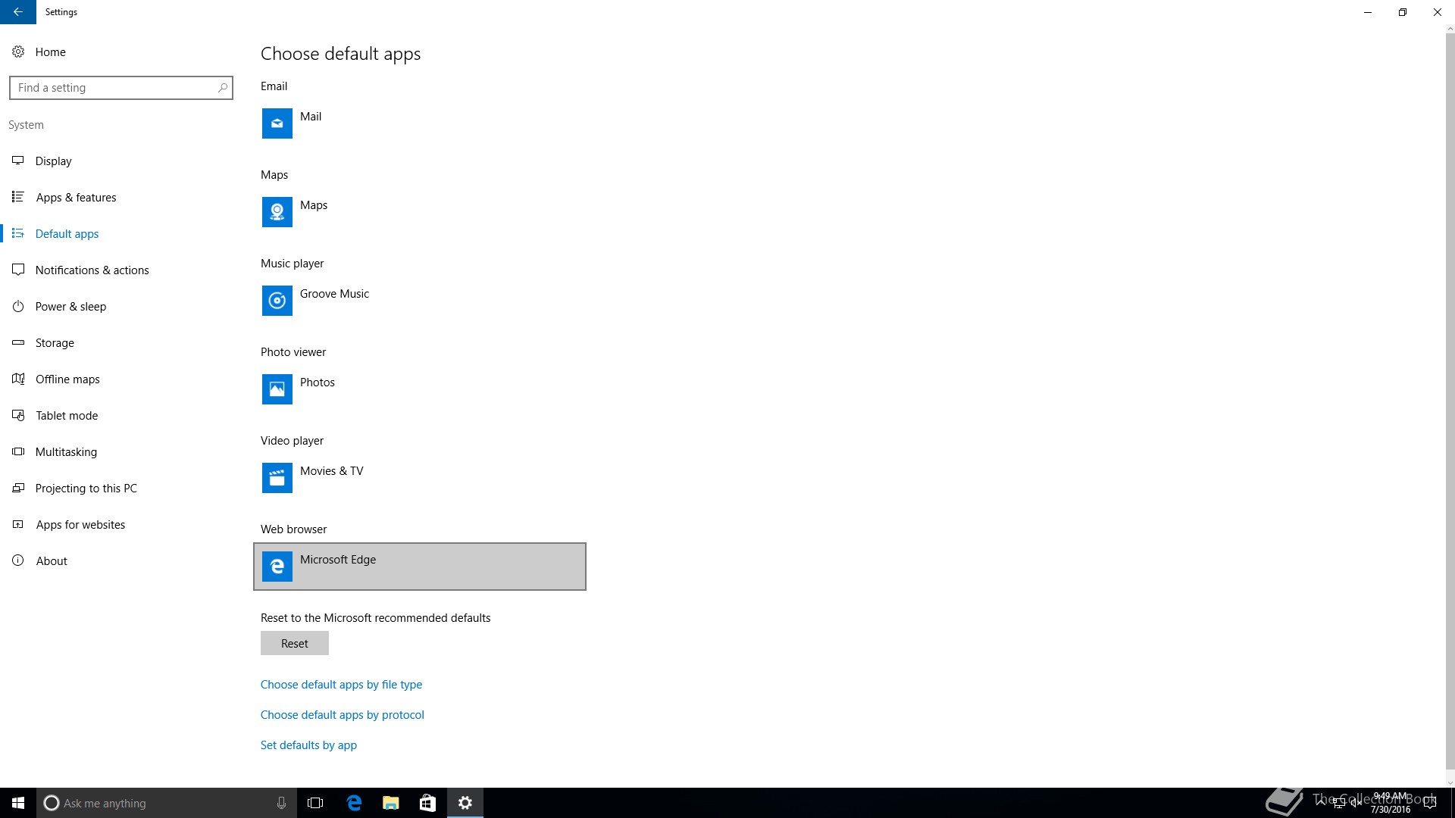This screenshot has height=818, width=1455.
Task: Open Task View from the taskbar
Action: pos(315,803)
